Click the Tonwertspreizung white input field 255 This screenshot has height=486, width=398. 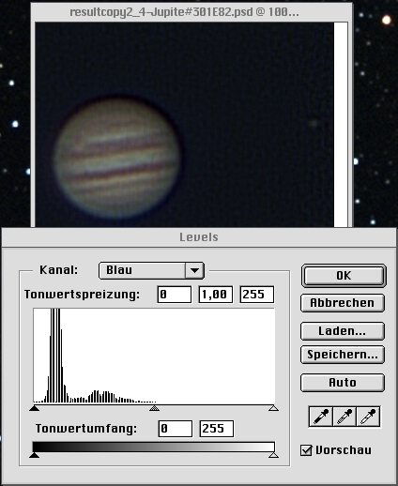point(257,295)
